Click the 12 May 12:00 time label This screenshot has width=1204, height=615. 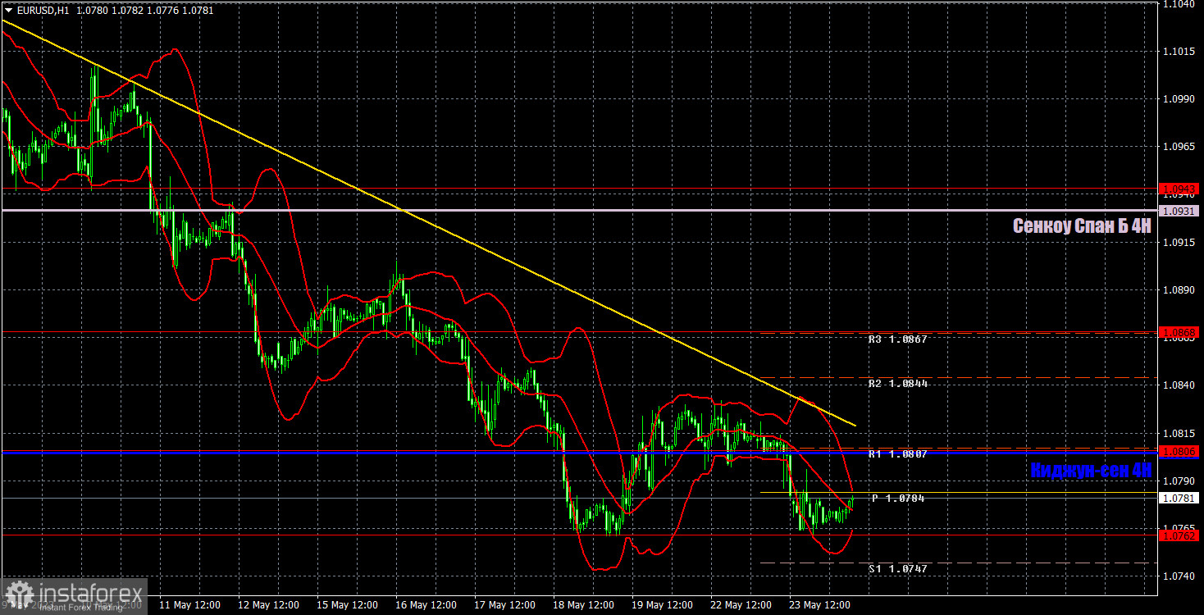[267, 605]
